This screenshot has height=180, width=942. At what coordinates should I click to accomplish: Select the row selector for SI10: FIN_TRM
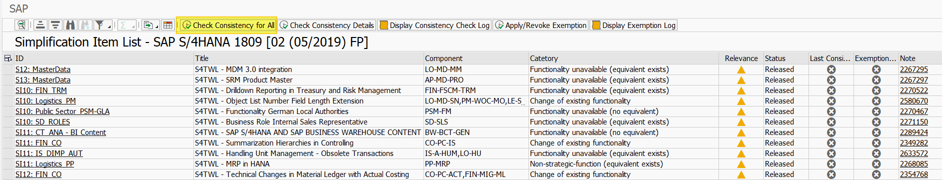[8, 90]
